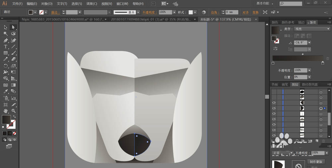Click the 边角 link in control bar

click(215, 13)
